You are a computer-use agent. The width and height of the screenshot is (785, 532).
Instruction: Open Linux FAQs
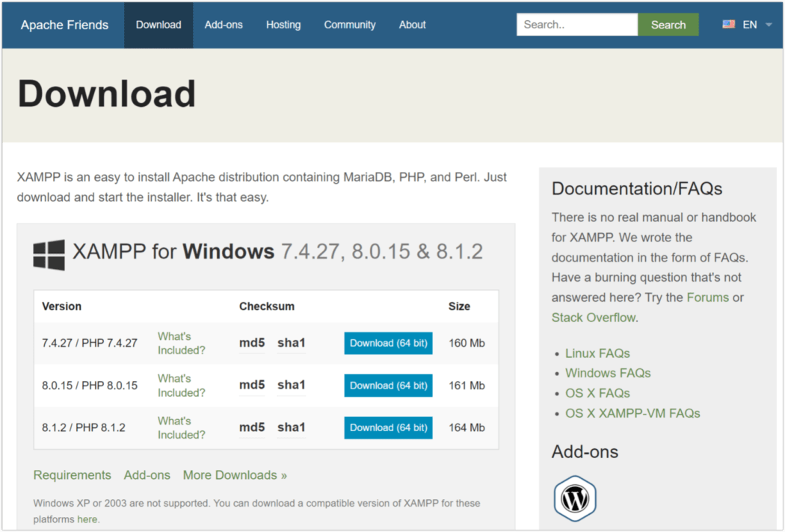point(597,353)
